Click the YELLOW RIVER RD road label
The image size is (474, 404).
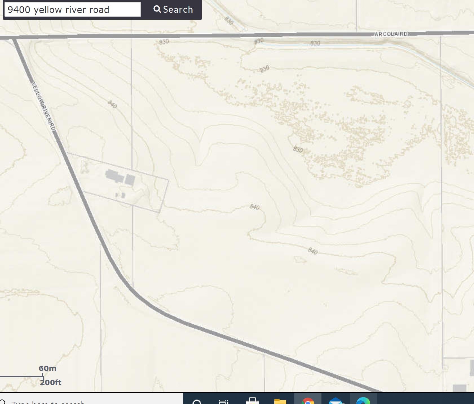[x=43, y=106]
